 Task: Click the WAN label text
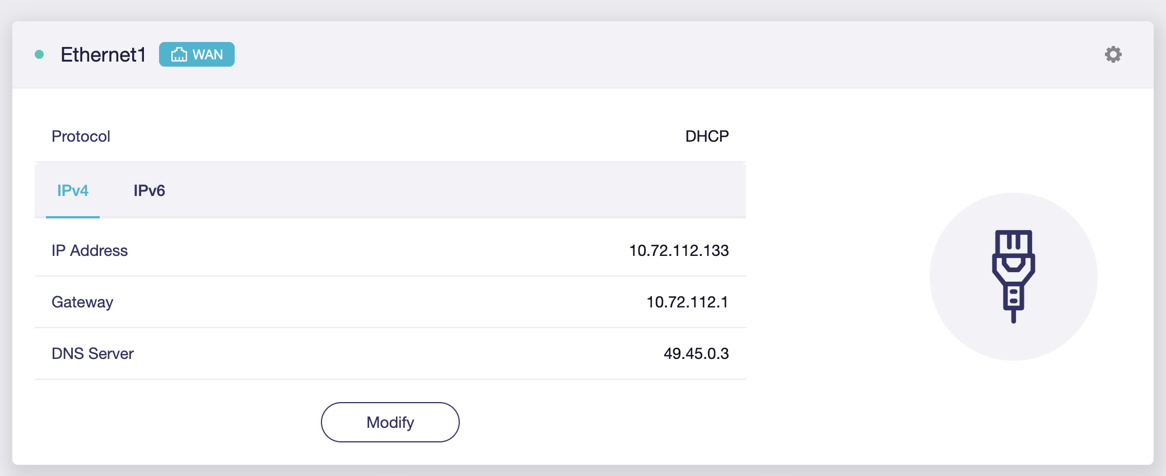point(208,55)
